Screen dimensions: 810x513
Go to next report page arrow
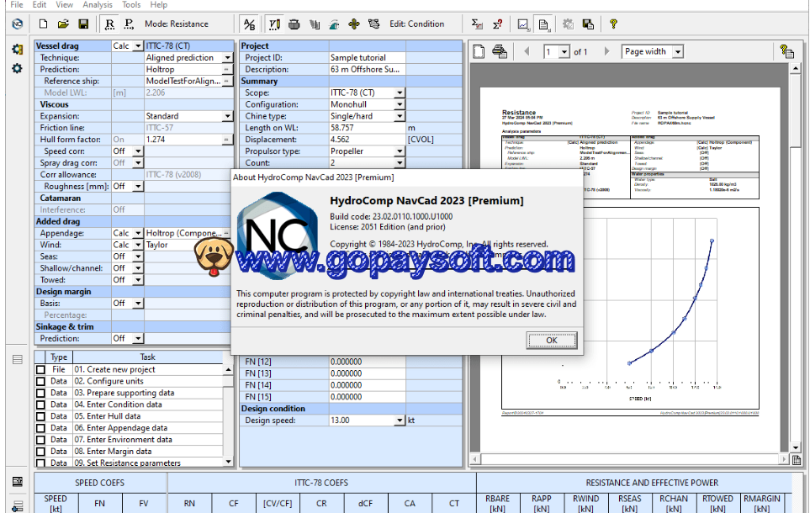[x=606, y=51]
